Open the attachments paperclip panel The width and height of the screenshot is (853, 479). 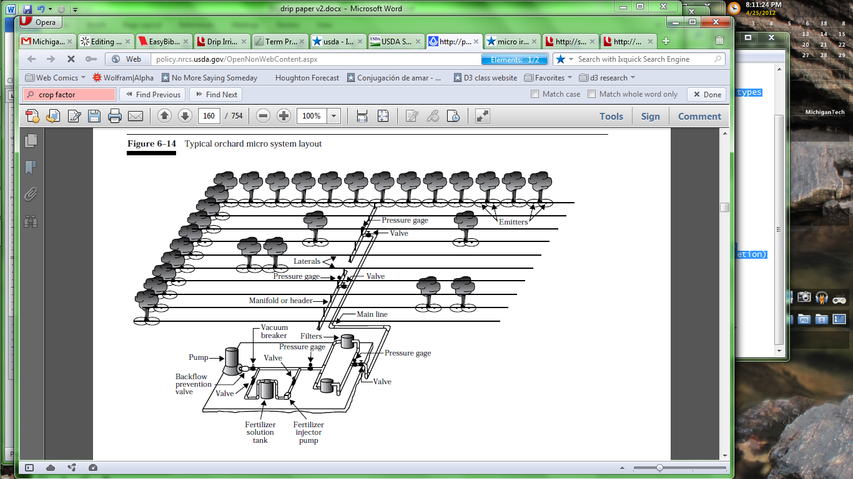click(x=31, y=195)
